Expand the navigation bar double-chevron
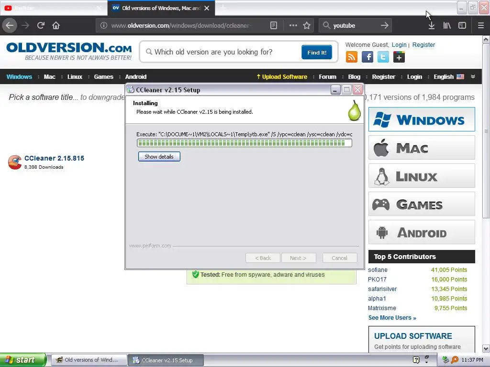The height and width of the screenshot is (367, 490). [473, 76]
